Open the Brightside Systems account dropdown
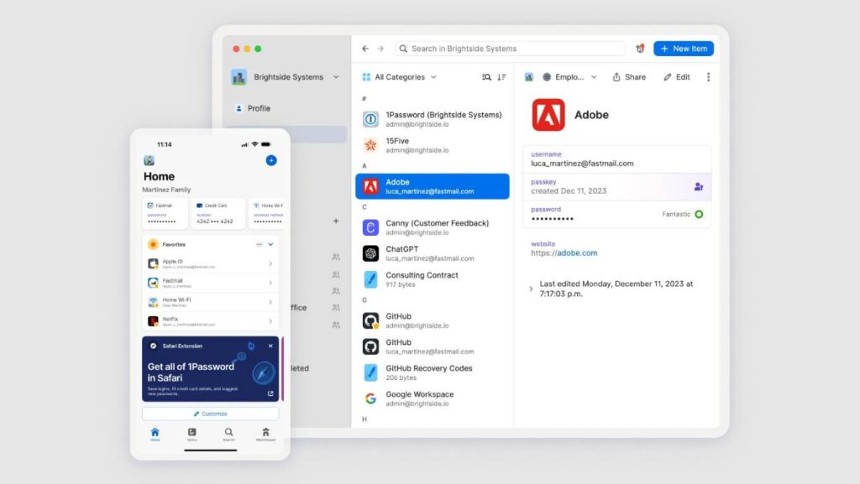 tap(286, 77)
